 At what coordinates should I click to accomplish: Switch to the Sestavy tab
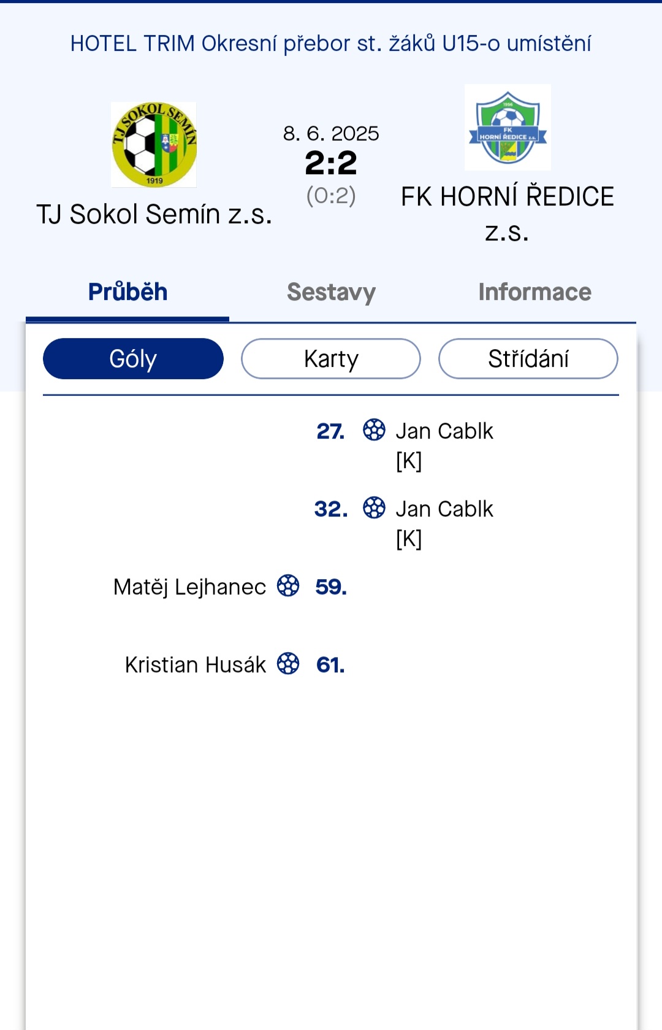331,293
